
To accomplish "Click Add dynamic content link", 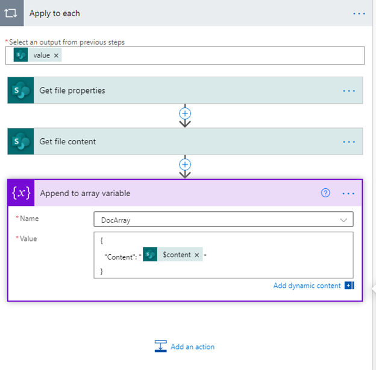I will 307,285.
